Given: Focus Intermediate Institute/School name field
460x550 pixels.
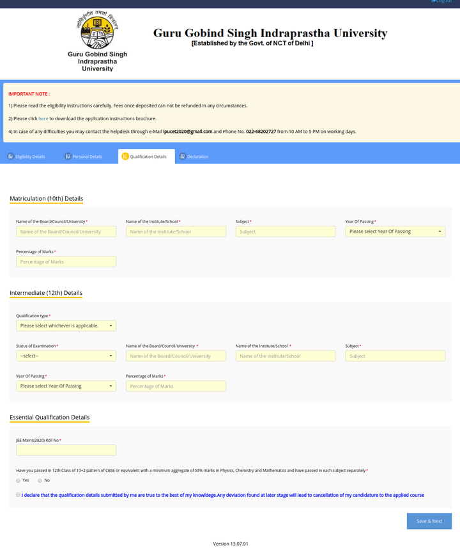Looking at the screenshot, I should pos(286,356).
